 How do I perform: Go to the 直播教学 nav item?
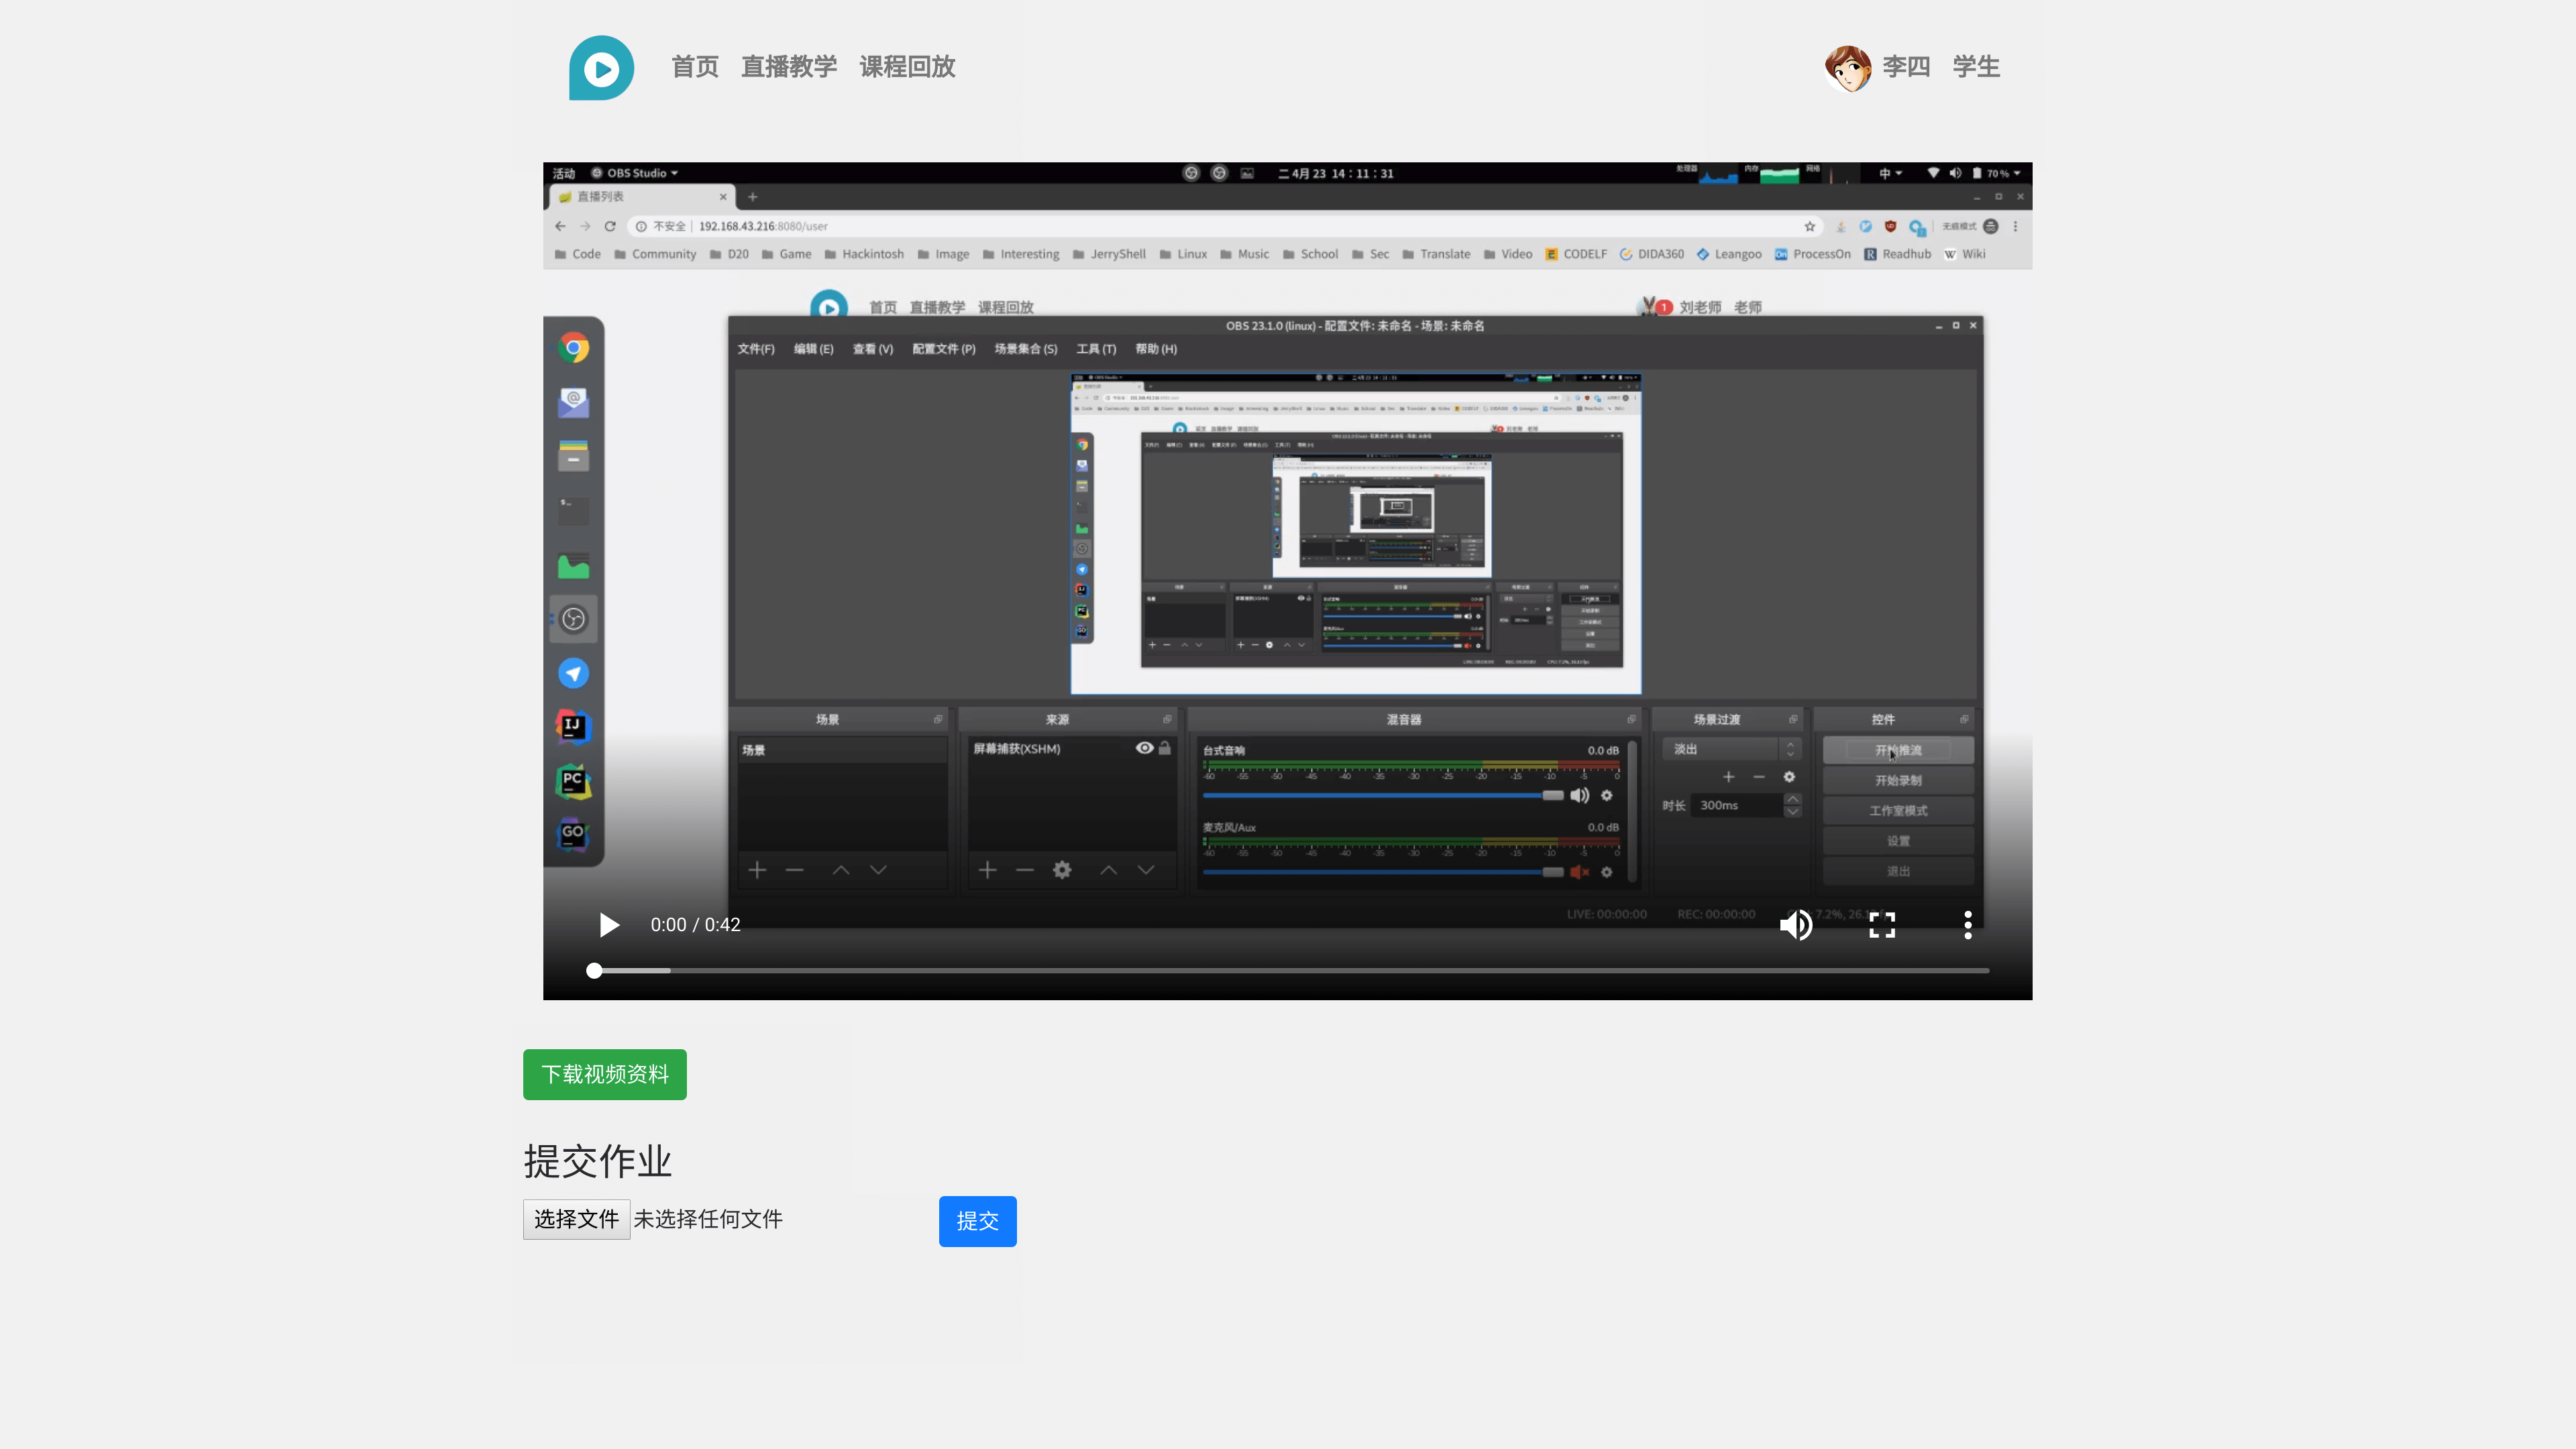point(788,67)
